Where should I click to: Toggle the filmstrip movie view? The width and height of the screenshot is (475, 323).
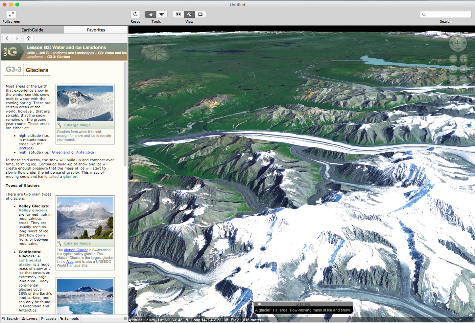tap(200, 14)
